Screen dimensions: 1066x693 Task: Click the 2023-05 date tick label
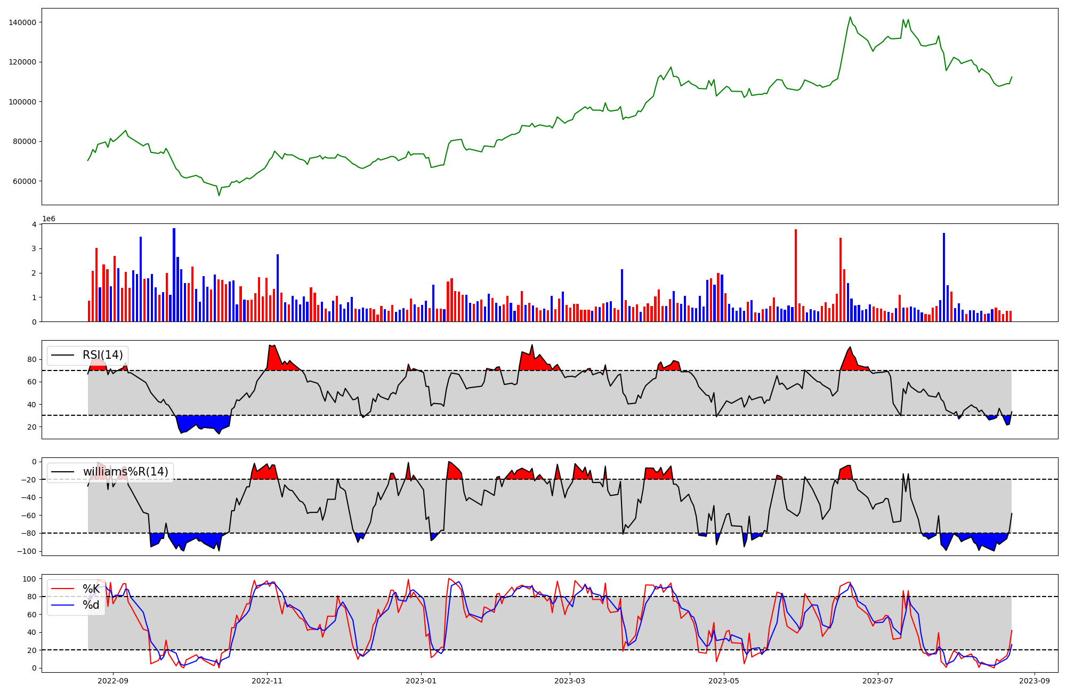[x=724, y=681]
